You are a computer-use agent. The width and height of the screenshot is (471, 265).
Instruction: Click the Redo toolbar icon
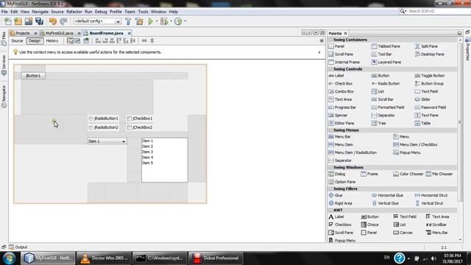pyautogui.click(x=63, y=21)
